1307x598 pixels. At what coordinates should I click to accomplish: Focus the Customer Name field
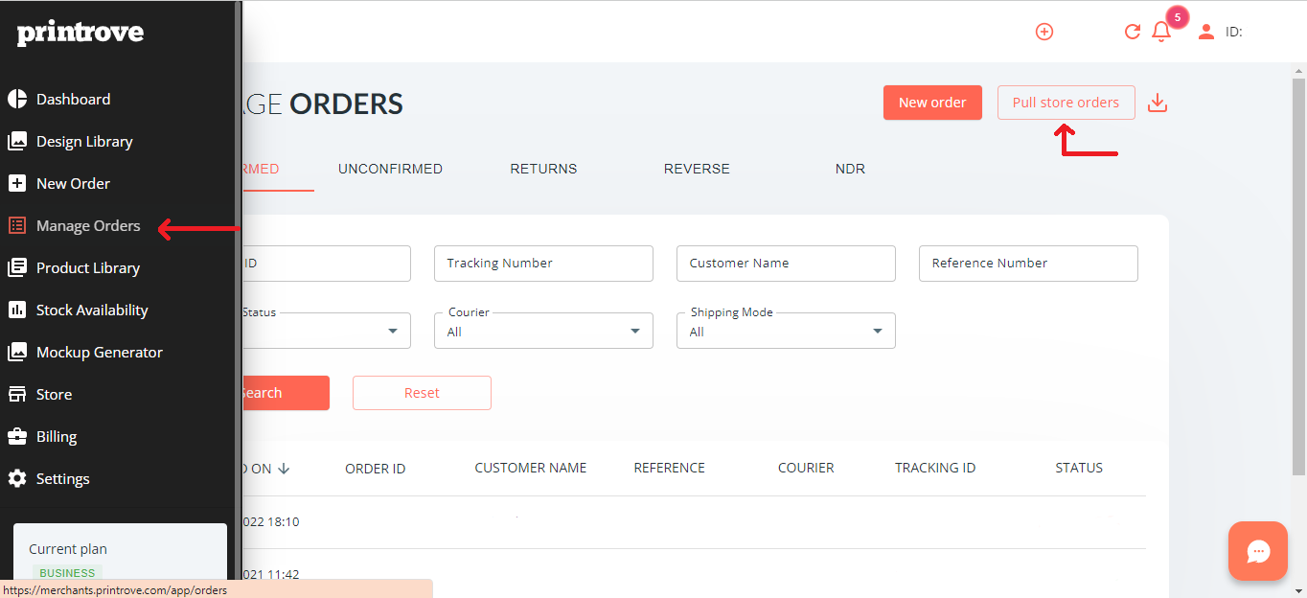[x=786, y=264]
